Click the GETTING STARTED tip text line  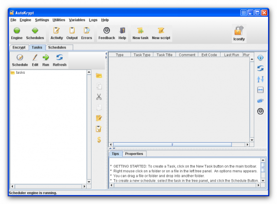184,166
